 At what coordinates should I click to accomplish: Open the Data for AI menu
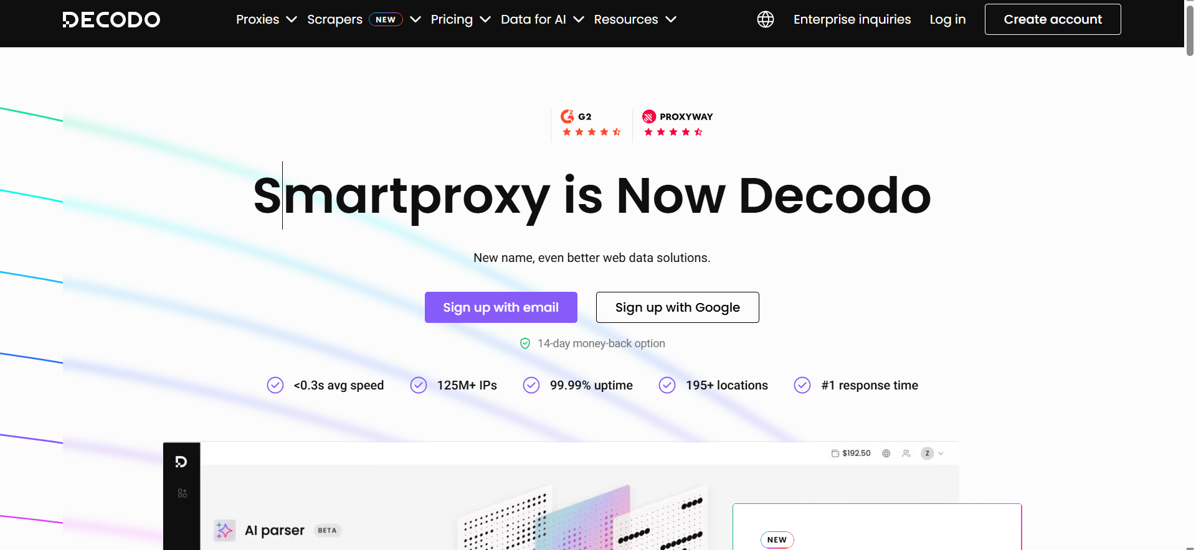(533, 19)
